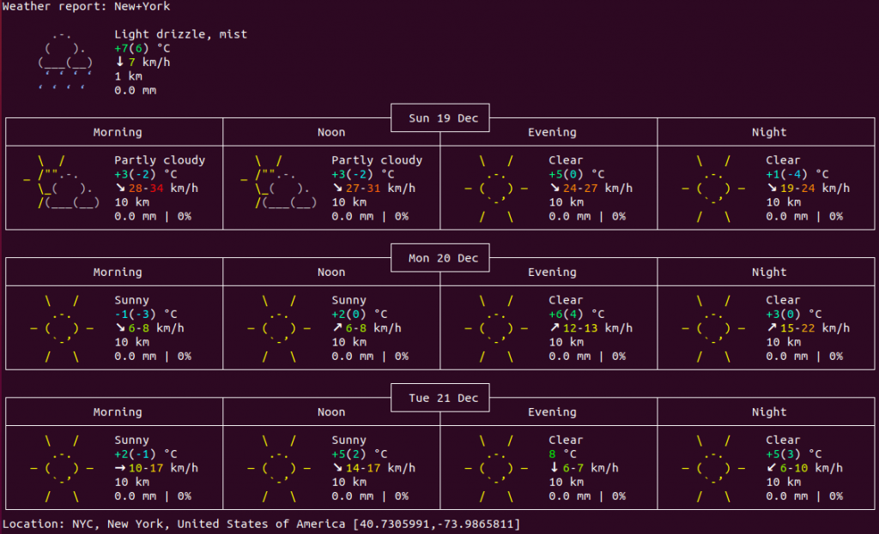
Task: Click the "Weather report: New+York" title
Action: click(x=86, y=7)
